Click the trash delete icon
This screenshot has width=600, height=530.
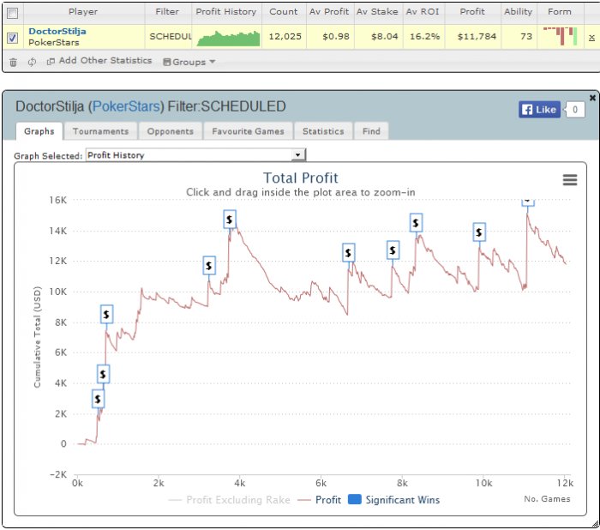[13, 62]
